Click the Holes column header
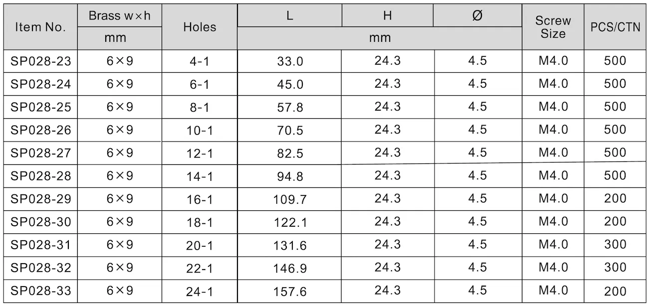This screenshot has width=649, height=306. click(x=200, y=27)
